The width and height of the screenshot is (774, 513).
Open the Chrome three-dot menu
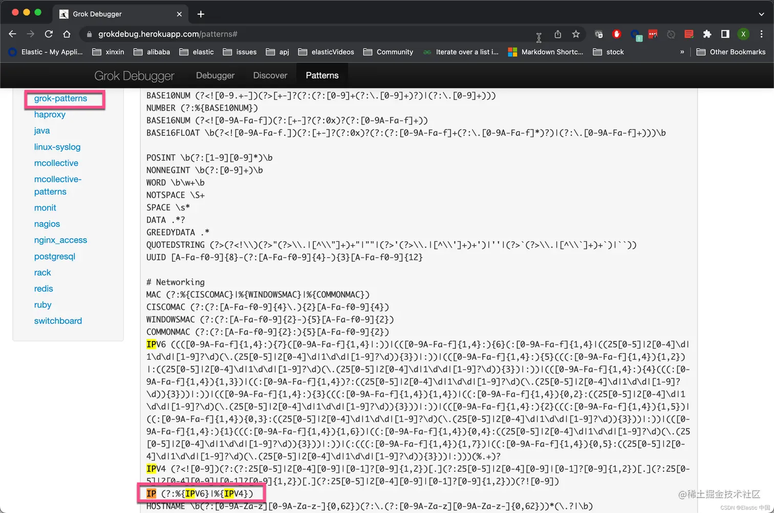[x=761, y=34]
